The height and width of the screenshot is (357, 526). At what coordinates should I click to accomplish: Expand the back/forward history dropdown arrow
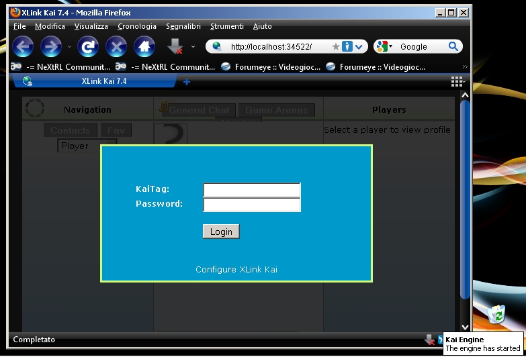point(69,46)
